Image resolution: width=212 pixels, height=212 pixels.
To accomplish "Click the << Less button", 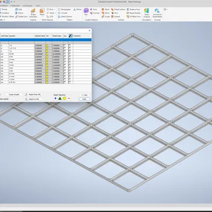I will 84,95.
